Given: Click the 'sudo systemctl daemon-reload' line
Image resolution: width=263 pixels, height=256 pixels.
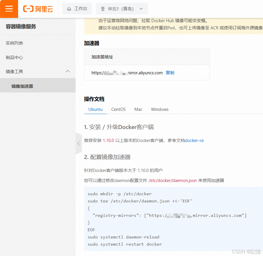Looking at the screenshot, I should click(123, 237).
